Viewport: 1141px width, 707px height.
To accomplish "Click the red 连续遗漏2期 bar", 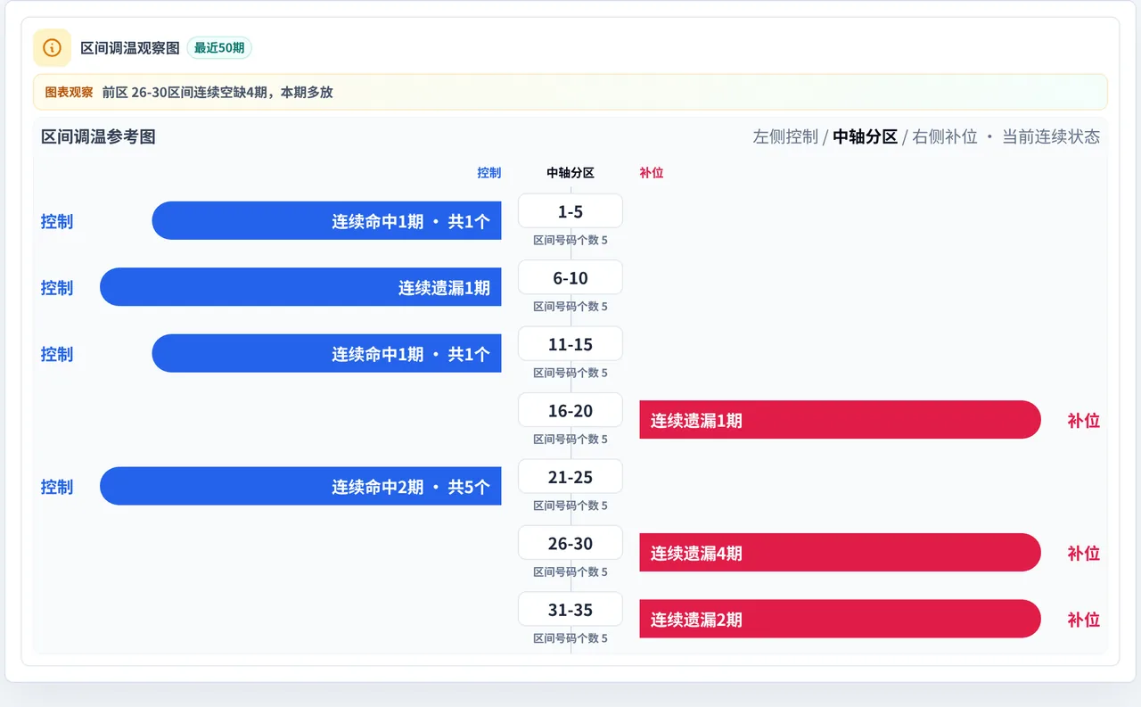I will click(x=840, y=619).
